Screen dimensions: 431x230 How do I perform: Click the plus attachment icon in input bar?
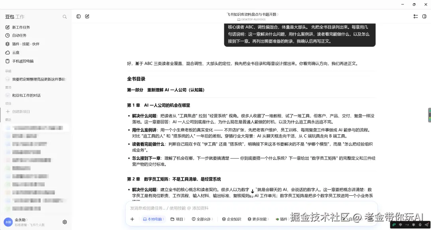[x=132, y=219]
